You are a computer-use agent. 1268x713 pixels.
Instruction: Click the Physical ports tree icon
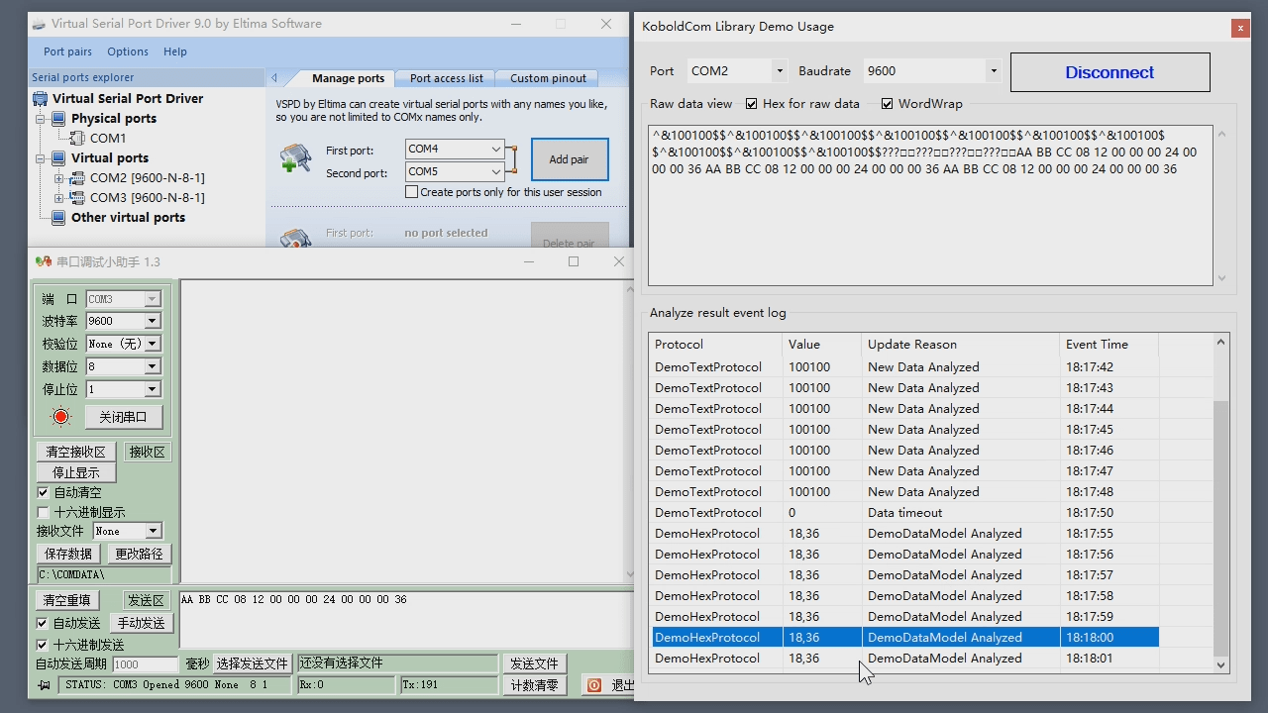pos(58,118)
